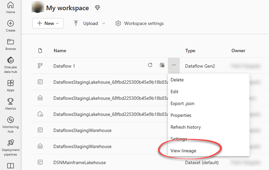This screenshot has width=269, height=170.
Task: Open Metrics from the sidebar
Action: pos(11,104)
